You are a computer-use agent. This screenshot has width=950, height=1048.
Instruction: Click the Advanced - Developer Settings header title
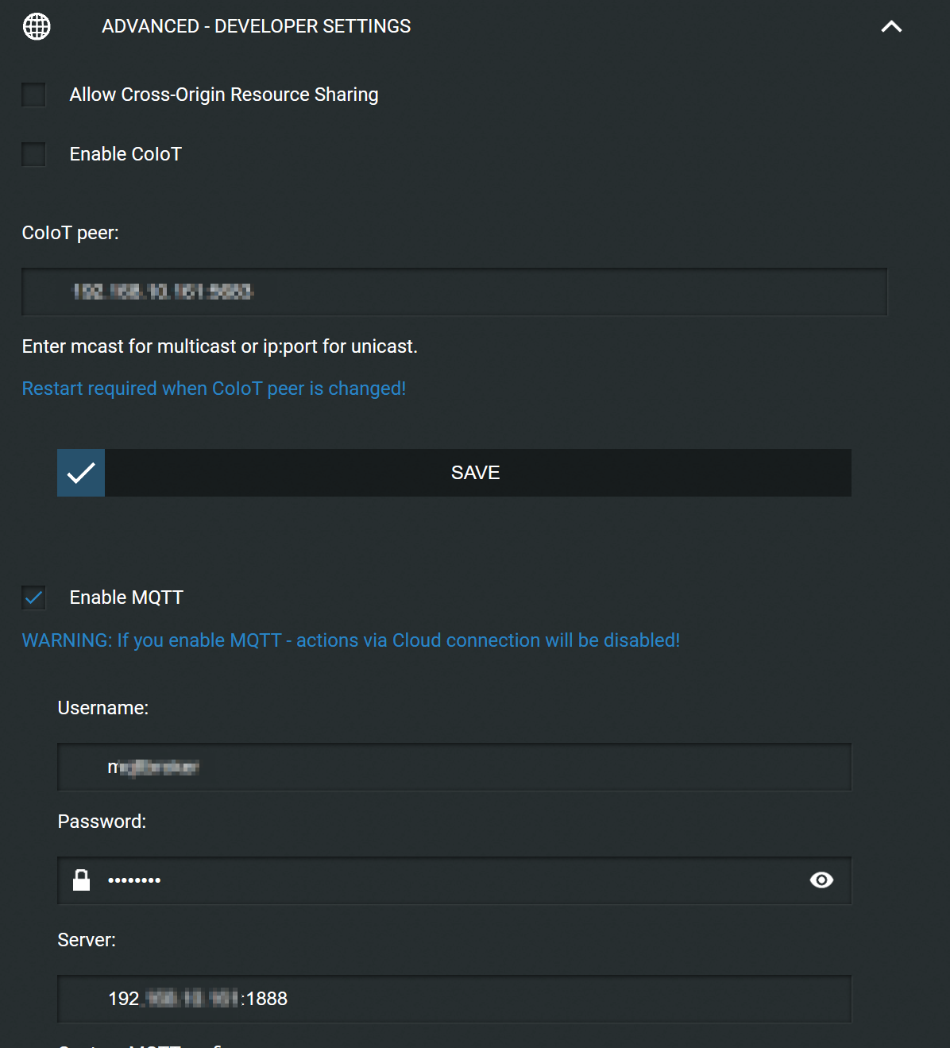coord(256,26)
